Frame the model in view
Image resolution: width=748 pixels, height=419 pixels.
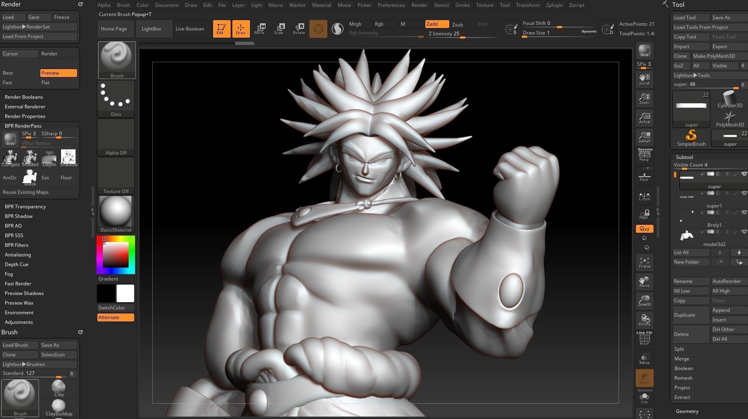coord(644,262)
